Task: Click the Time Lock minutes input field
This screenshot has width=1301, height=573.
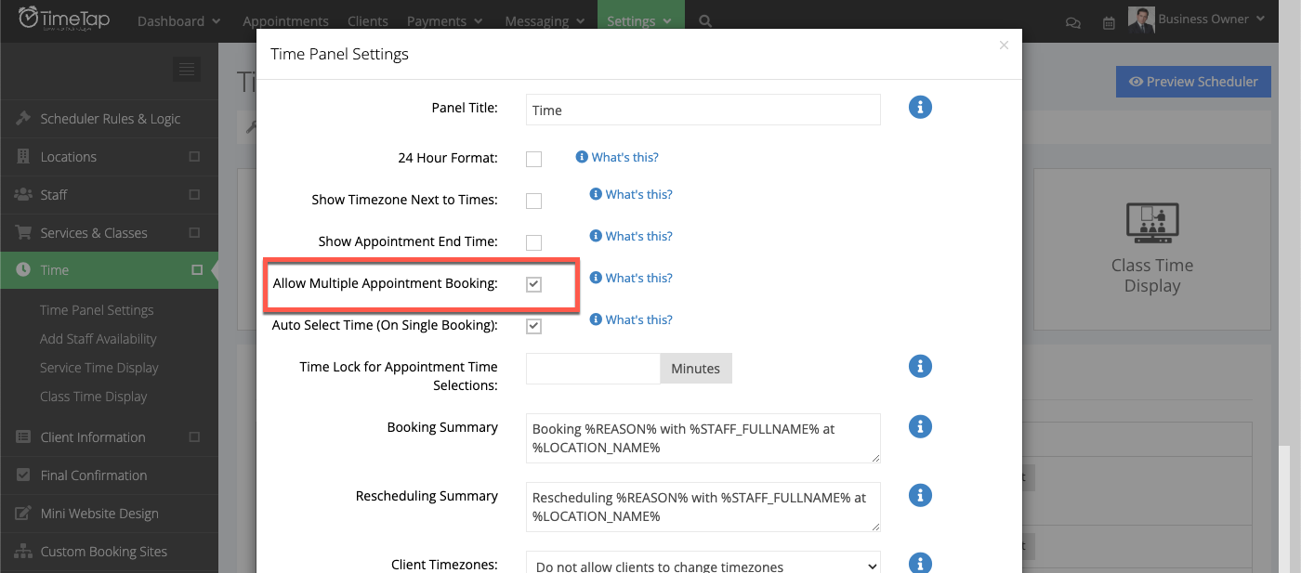Action: (x=592, y=368)
